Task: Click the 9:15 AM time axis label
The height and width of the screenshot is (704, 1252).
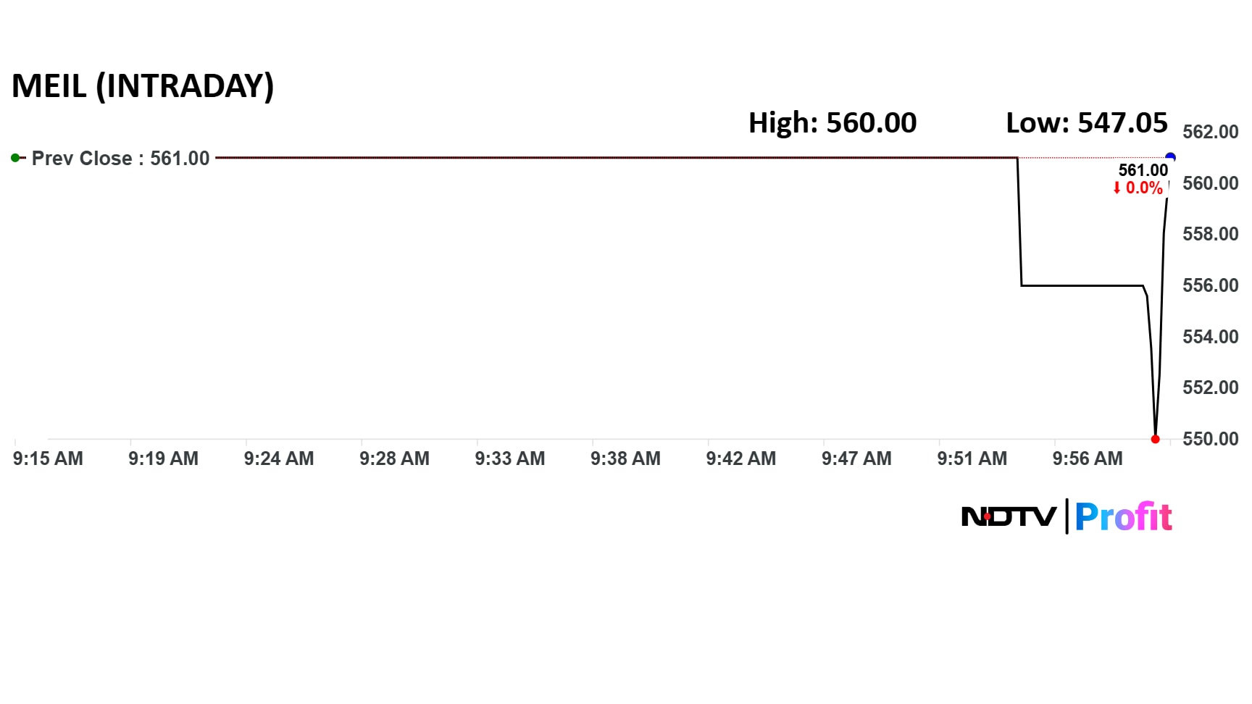Action: tap(48, 458)
